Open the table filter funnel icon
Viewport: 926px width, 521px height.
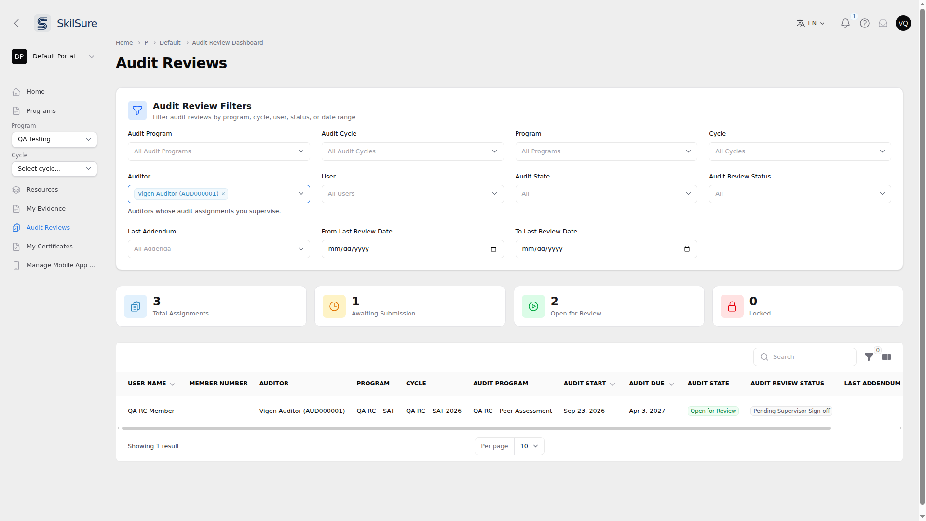click(869, 357)
